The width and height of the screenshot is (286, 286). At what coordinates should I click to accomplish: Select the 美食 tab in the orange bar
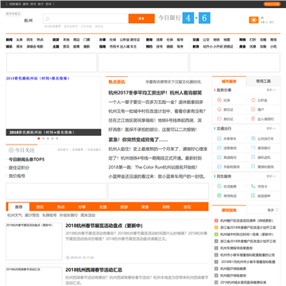pos(145,207)
